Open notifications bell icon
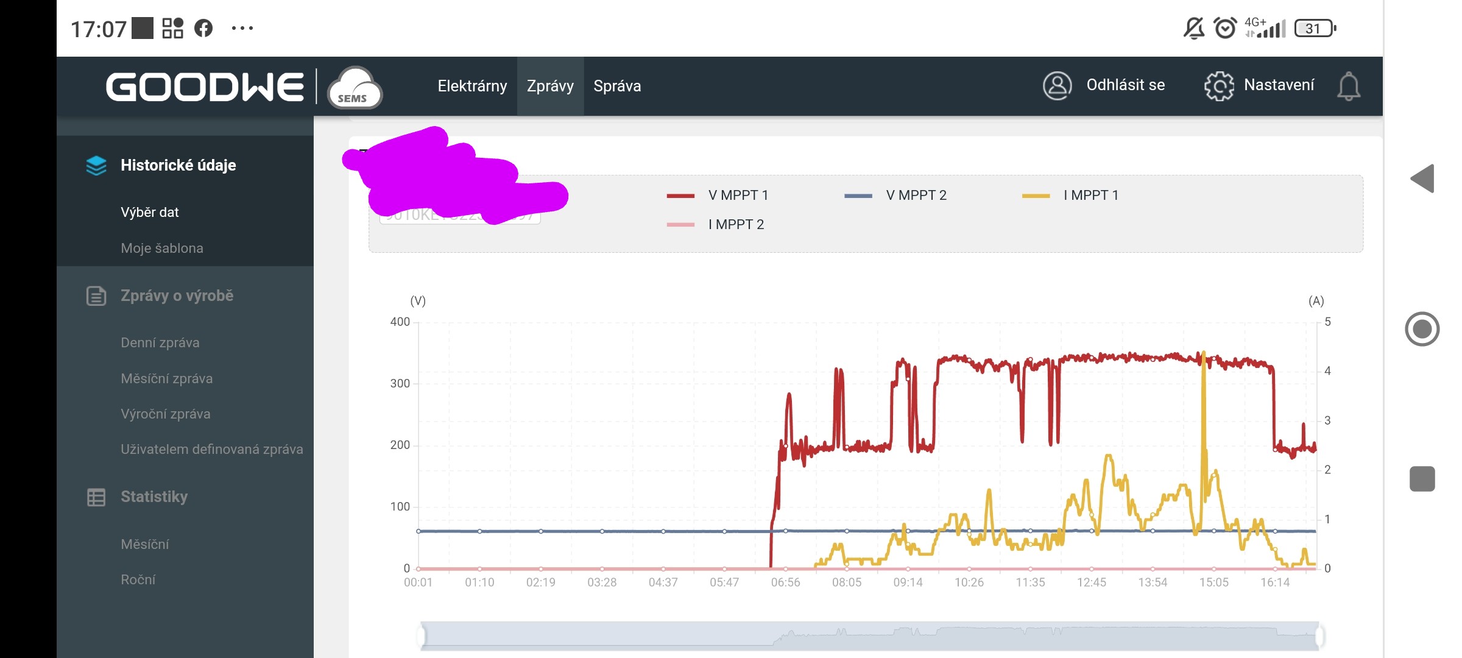Image resolution: width=1462 pixels, height=658 pixels. coord(1349,87)
